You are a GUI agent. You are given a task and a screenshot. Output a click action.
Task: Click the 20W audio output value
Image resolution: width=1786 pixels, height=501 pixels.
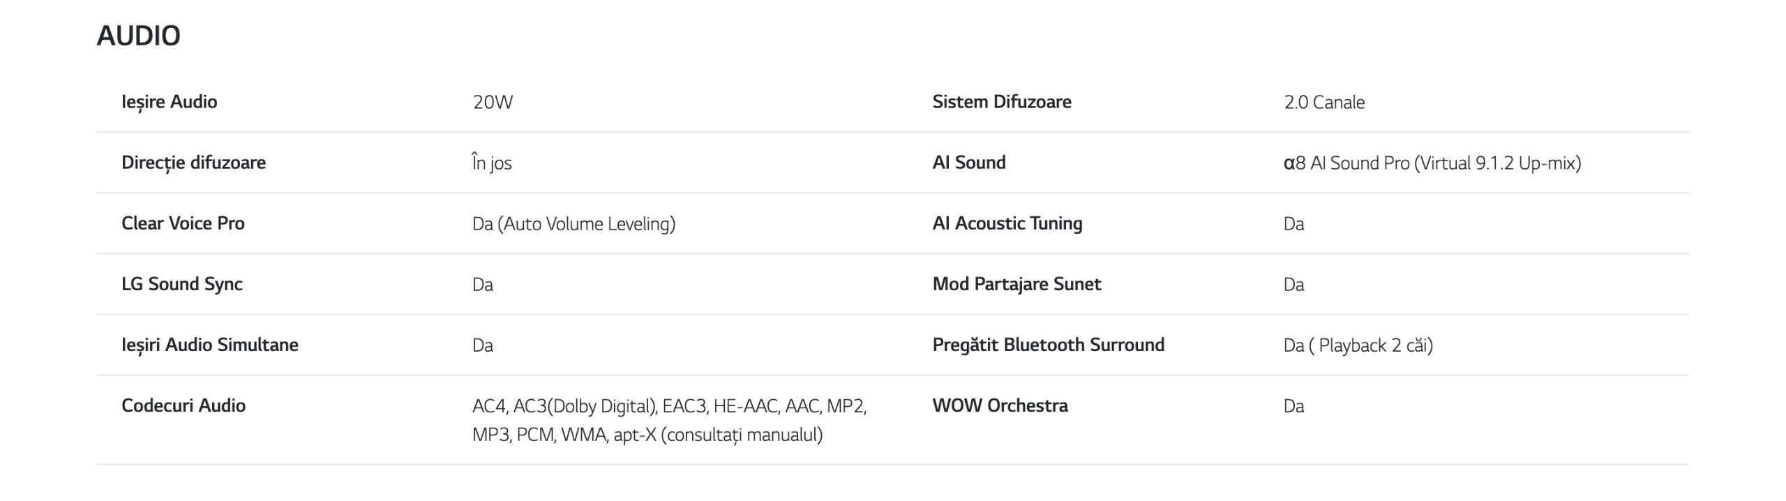[x=493, y=103]
